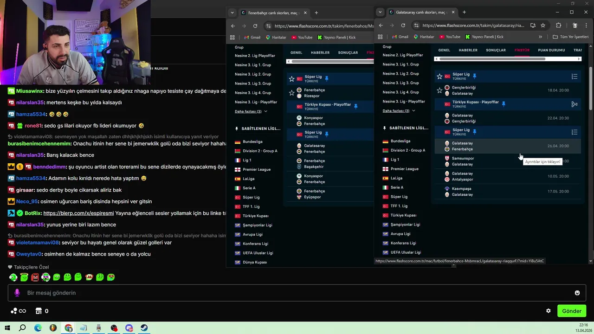Open Windows taskbar search
Screen dimensions: 594x334
[22, 328]
